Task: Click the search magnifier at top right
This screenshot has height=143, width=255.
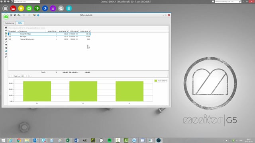Action: click(240, 2)
